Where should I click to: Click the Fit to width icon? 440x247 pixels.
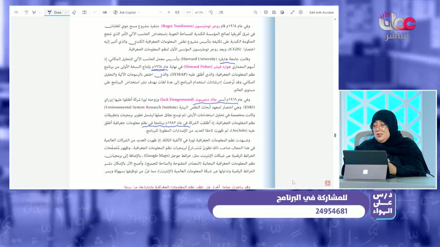177,12
